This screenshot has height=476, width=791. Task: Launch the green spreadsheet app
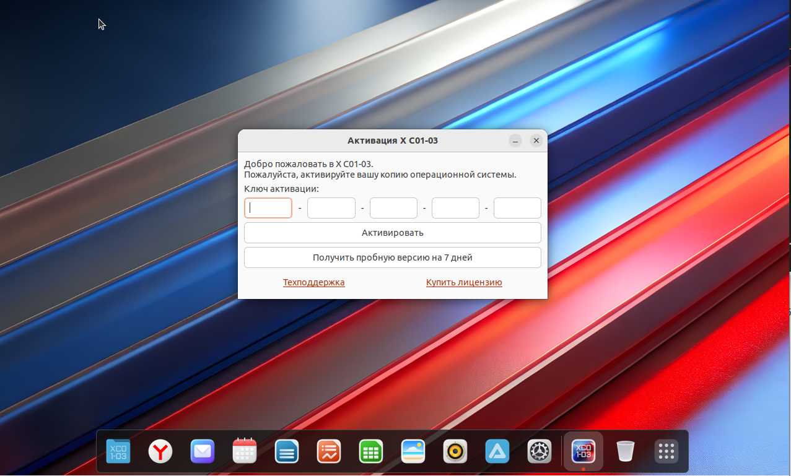(x=371, y=451)
